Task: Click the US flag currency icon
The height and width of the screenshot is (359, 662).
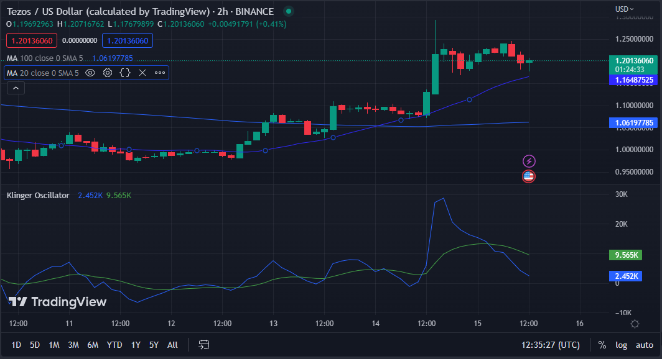Action: 528,176
